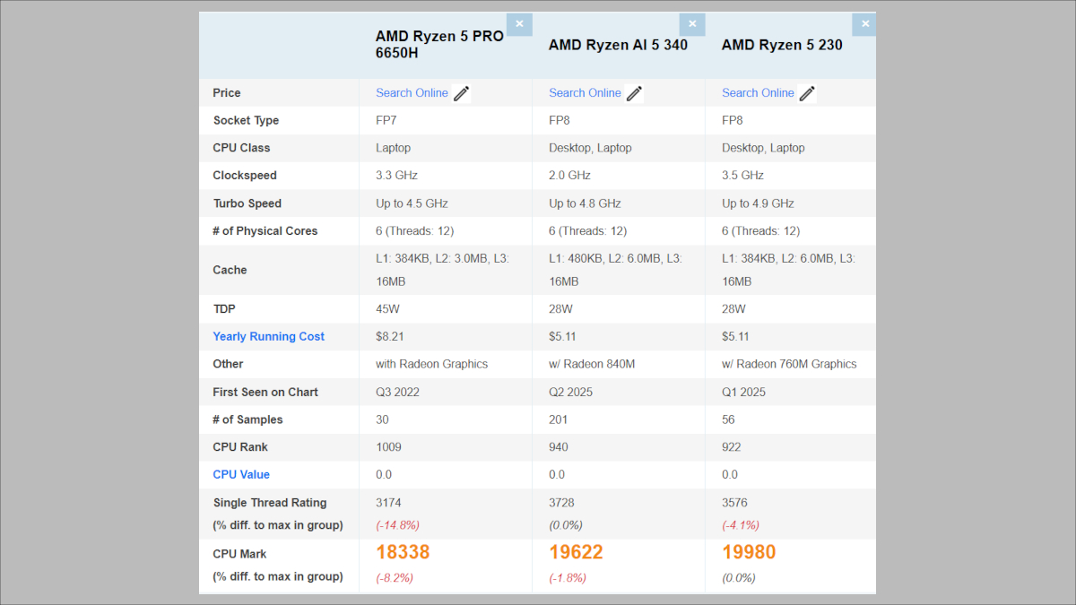Search Online for AMD Ryzen 5 230 price

757,92
